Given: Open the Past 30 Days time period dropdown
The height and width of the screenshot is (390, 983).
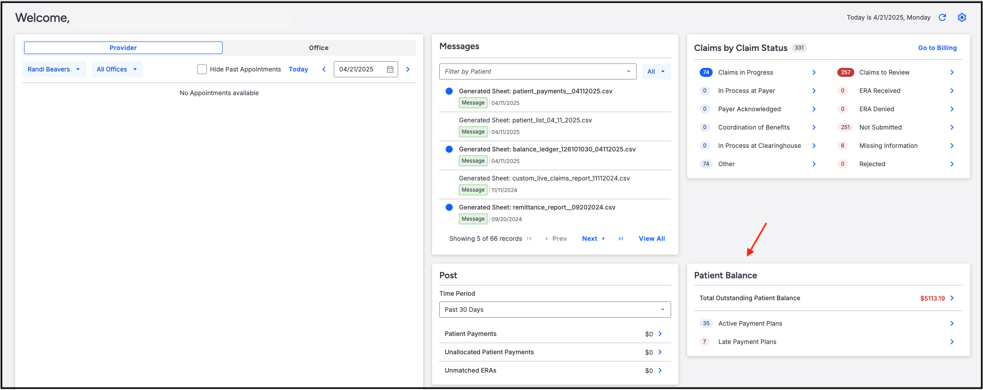Looking at the screenshot, I should (555, 310).
